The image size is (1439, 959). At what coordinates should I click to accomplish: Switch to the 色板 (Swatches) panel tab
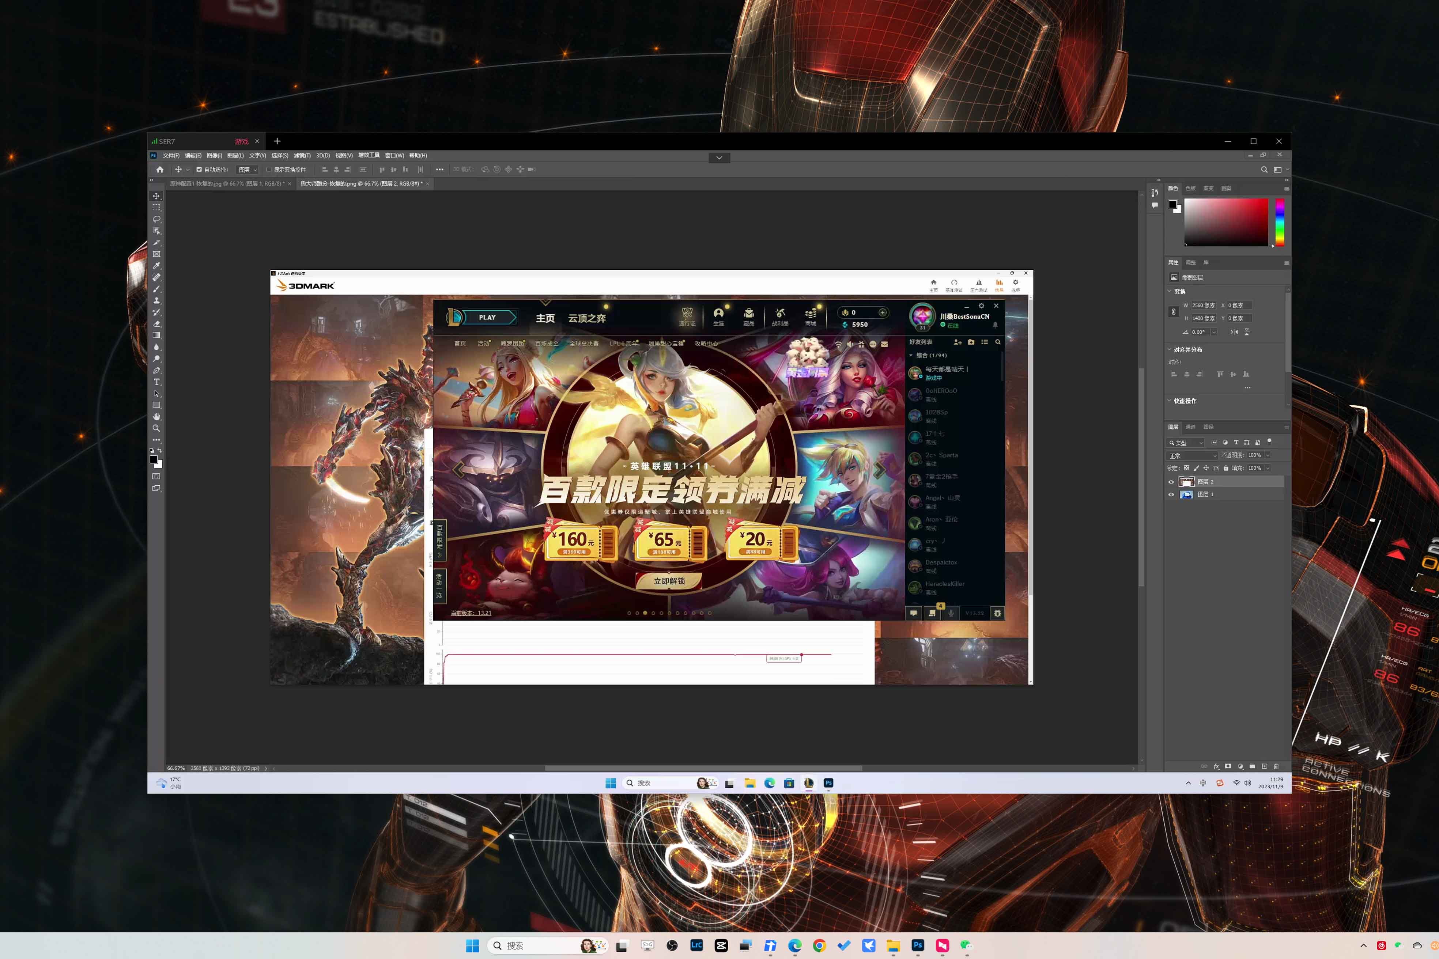tap(1191, 188)
